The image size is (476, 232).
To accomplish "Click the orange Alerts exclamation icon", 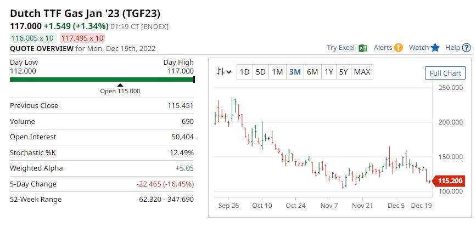I will [399, 48].
